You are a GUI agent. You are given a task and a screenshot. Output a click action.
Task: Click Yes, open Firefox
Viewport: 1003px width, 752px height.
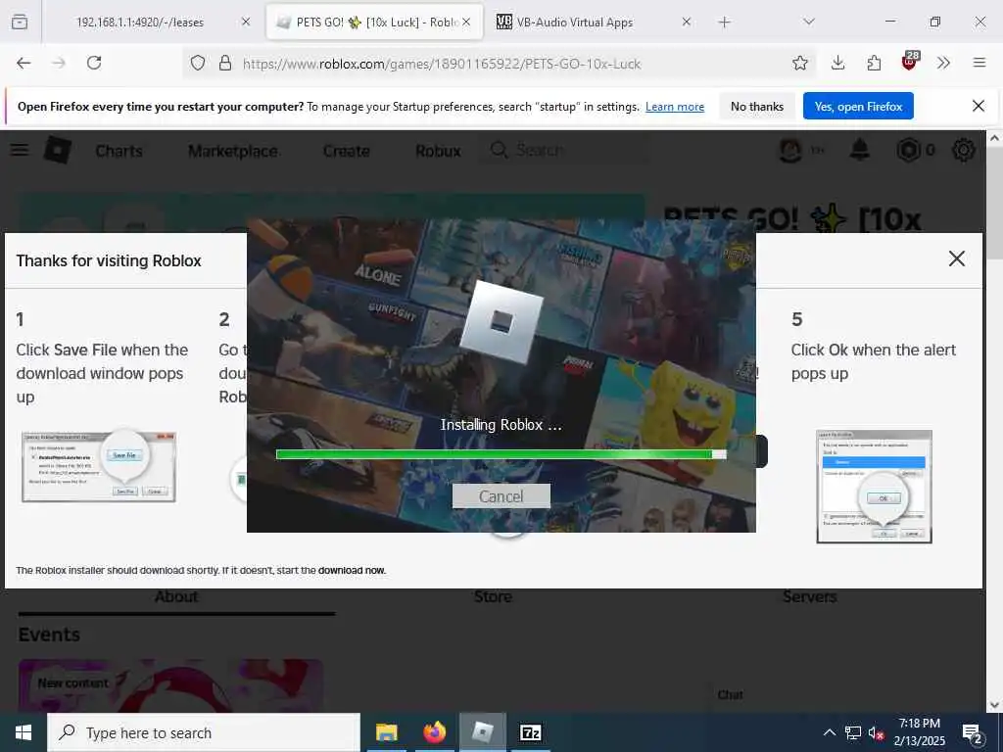(858, 106)
